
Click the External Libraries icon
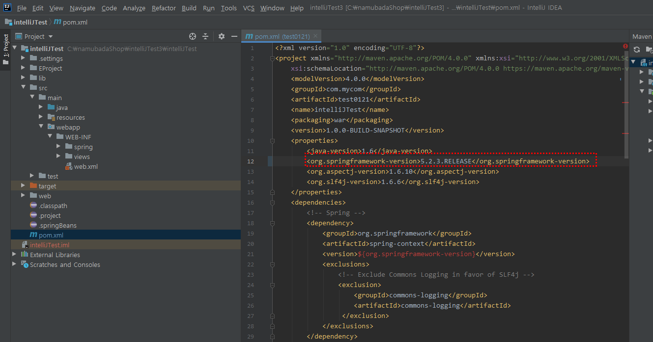click(x=25, y=255)
